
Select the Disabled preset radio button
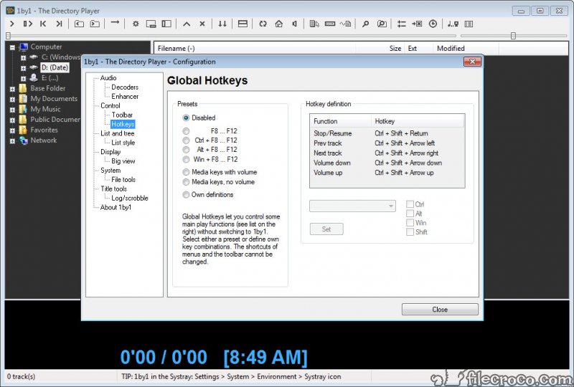click(186, 118)
